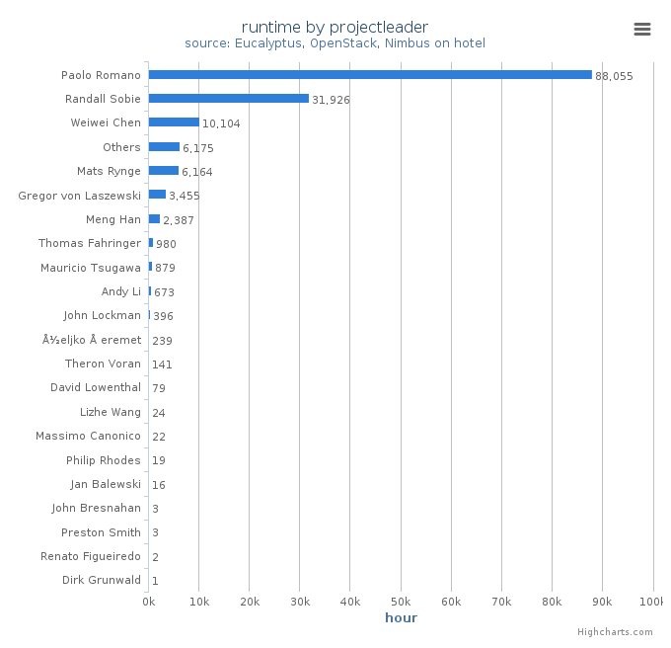
Task: Click the 50k x-axis tick label
Action: click(x=401, y=602)
